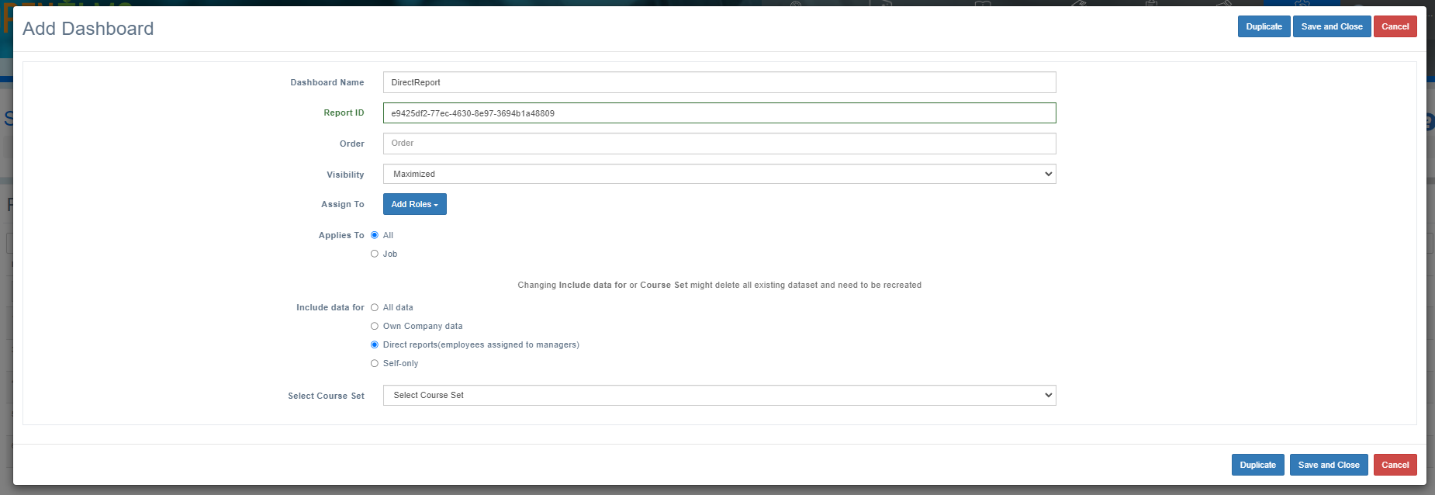Click the Duplicate button in the dialog footer
Viewport: 1435px width, 495px height.
coord(1257,465)
